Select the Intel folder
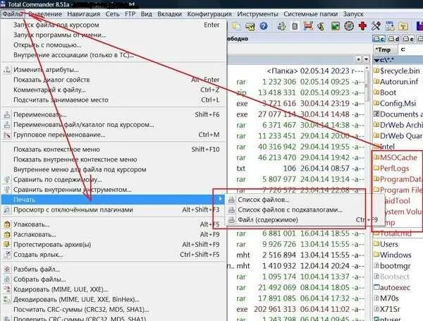The image size is (423, 321). 384,147
